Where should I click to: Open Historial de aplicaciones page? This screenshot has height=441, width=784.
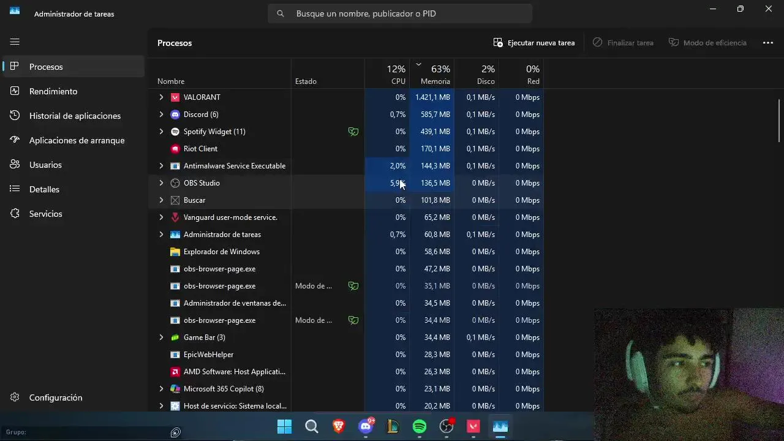pos(73,116)
